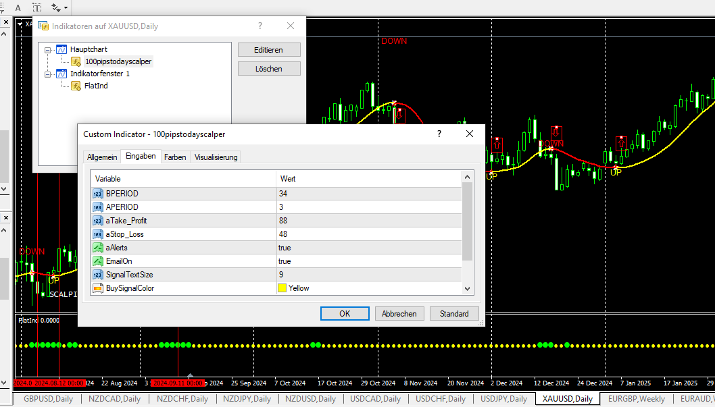
Task: Close the Indikatoren auf XAUUSD dialog
Action: [x=291, y=26]
